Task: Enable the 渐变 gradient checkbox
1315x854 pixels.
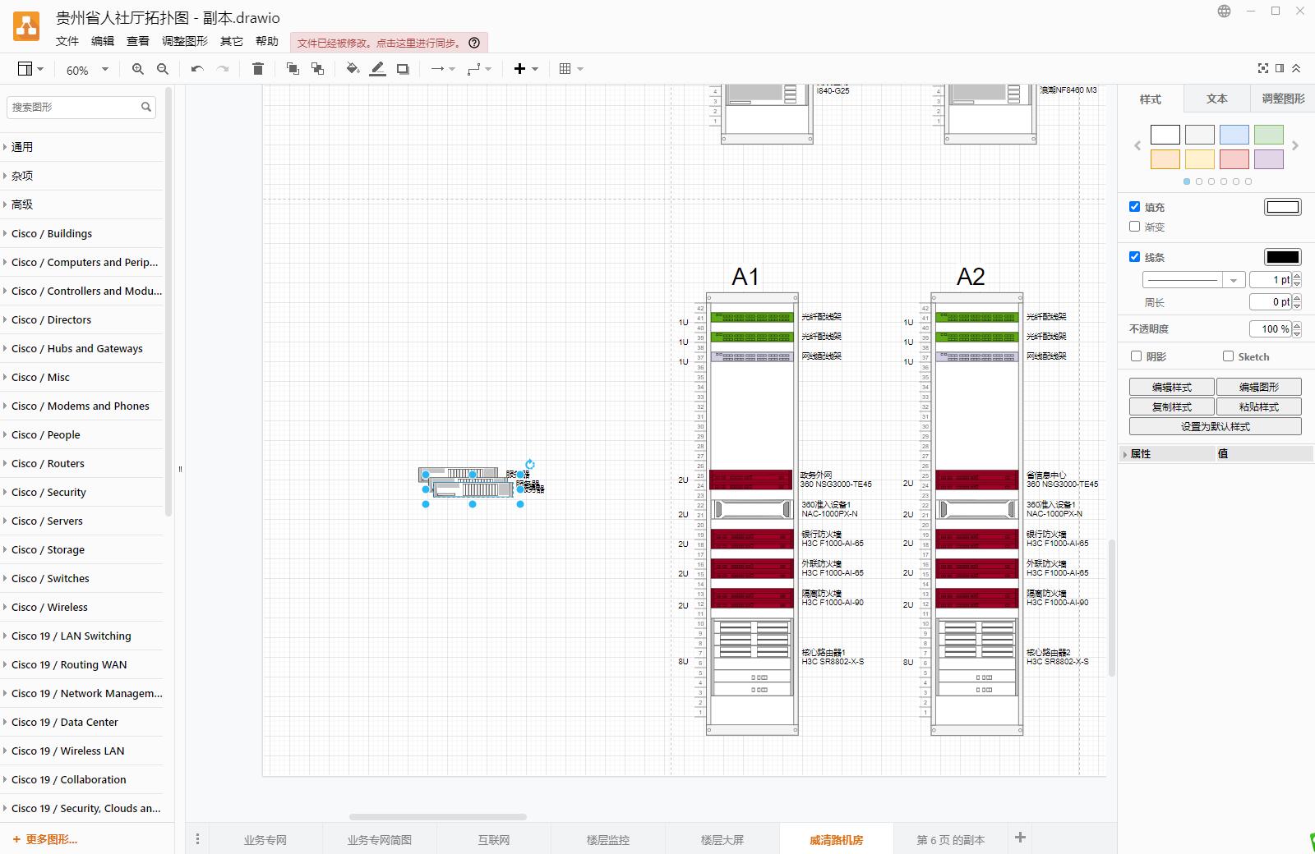Action: pyautogui.click(x=1135, y=227)
